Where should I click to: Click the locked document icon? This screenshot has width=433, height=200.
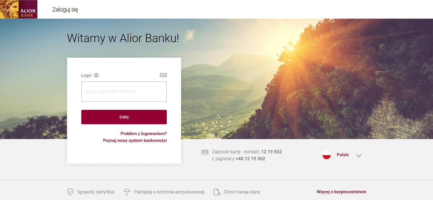tap(217, 192)
